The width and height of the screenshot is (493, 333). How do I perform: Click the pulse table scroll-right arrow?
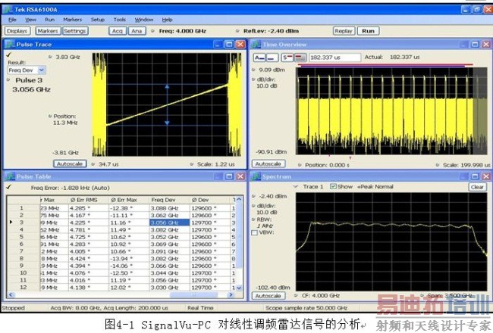[231, 294]
